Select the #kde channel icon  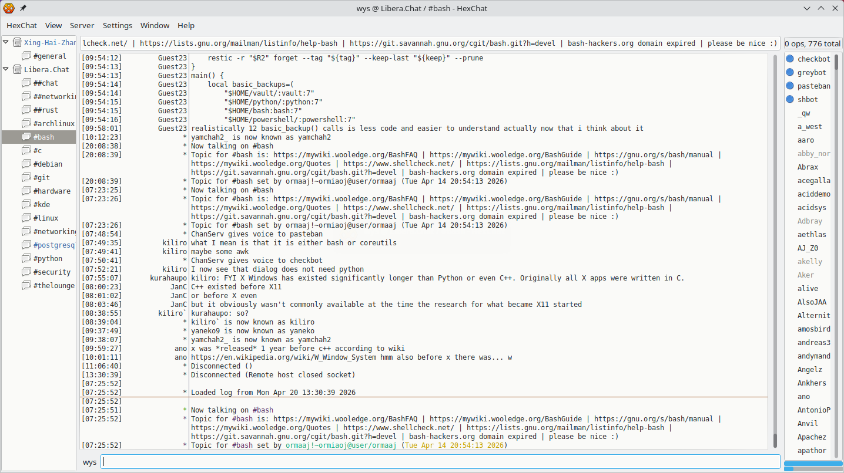(x=26, y=204)
